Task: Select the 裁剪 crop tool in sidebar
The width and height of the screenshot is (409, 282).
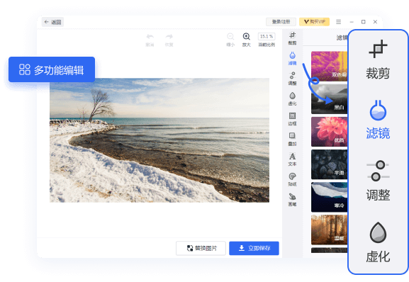Action: pos(293,38)
